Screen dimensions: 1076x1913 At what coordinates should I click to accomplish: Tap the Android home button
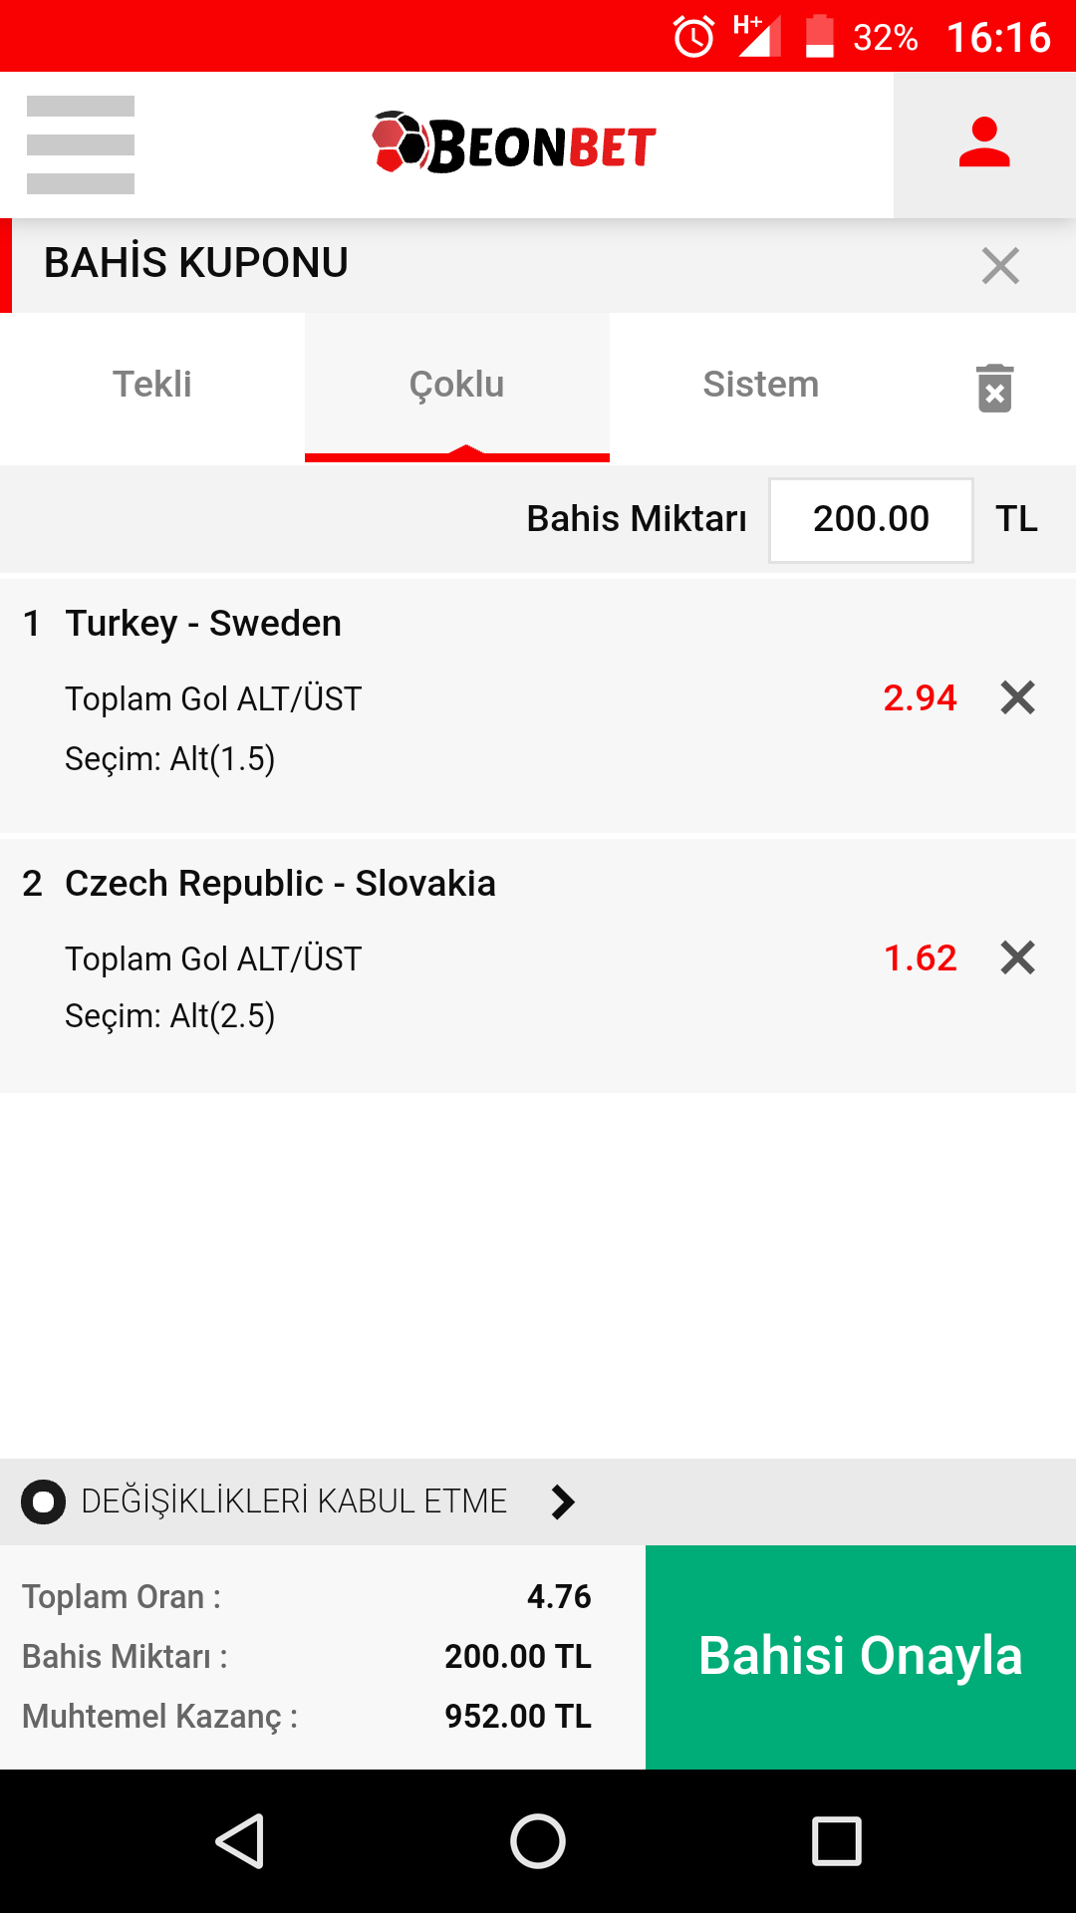(538, 1840)
